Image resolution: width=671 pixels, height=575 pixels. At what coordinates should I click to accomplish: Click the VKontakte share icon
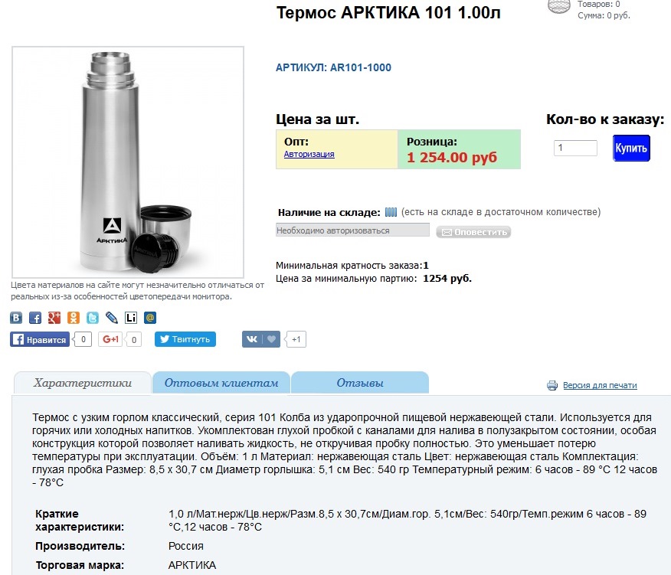coord(16,318)
